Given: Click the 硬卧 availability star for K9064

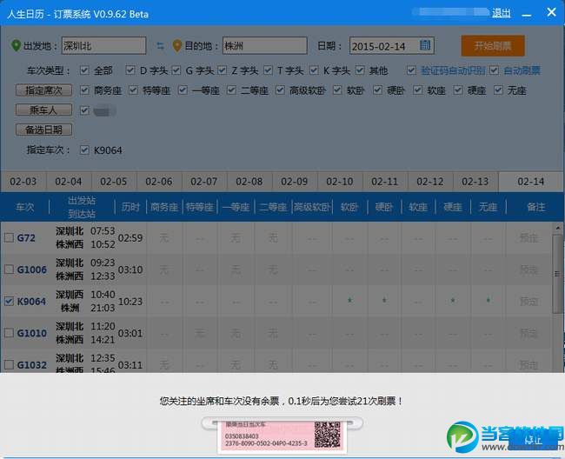Looking at the screenshot, I should [x=384, y=300].
